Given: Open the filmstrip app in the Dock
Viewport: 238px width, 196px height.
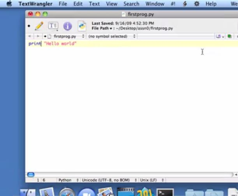Looking at the screenshot, I should click(126, 192).
